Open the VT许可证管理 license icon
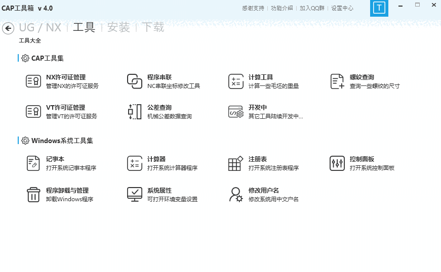The width and height of the screenshot is (441, 272). 33,112
